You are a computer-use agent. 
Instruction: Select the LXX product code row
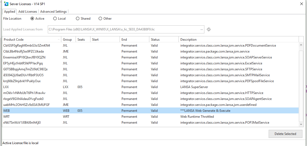click(150, 87)
